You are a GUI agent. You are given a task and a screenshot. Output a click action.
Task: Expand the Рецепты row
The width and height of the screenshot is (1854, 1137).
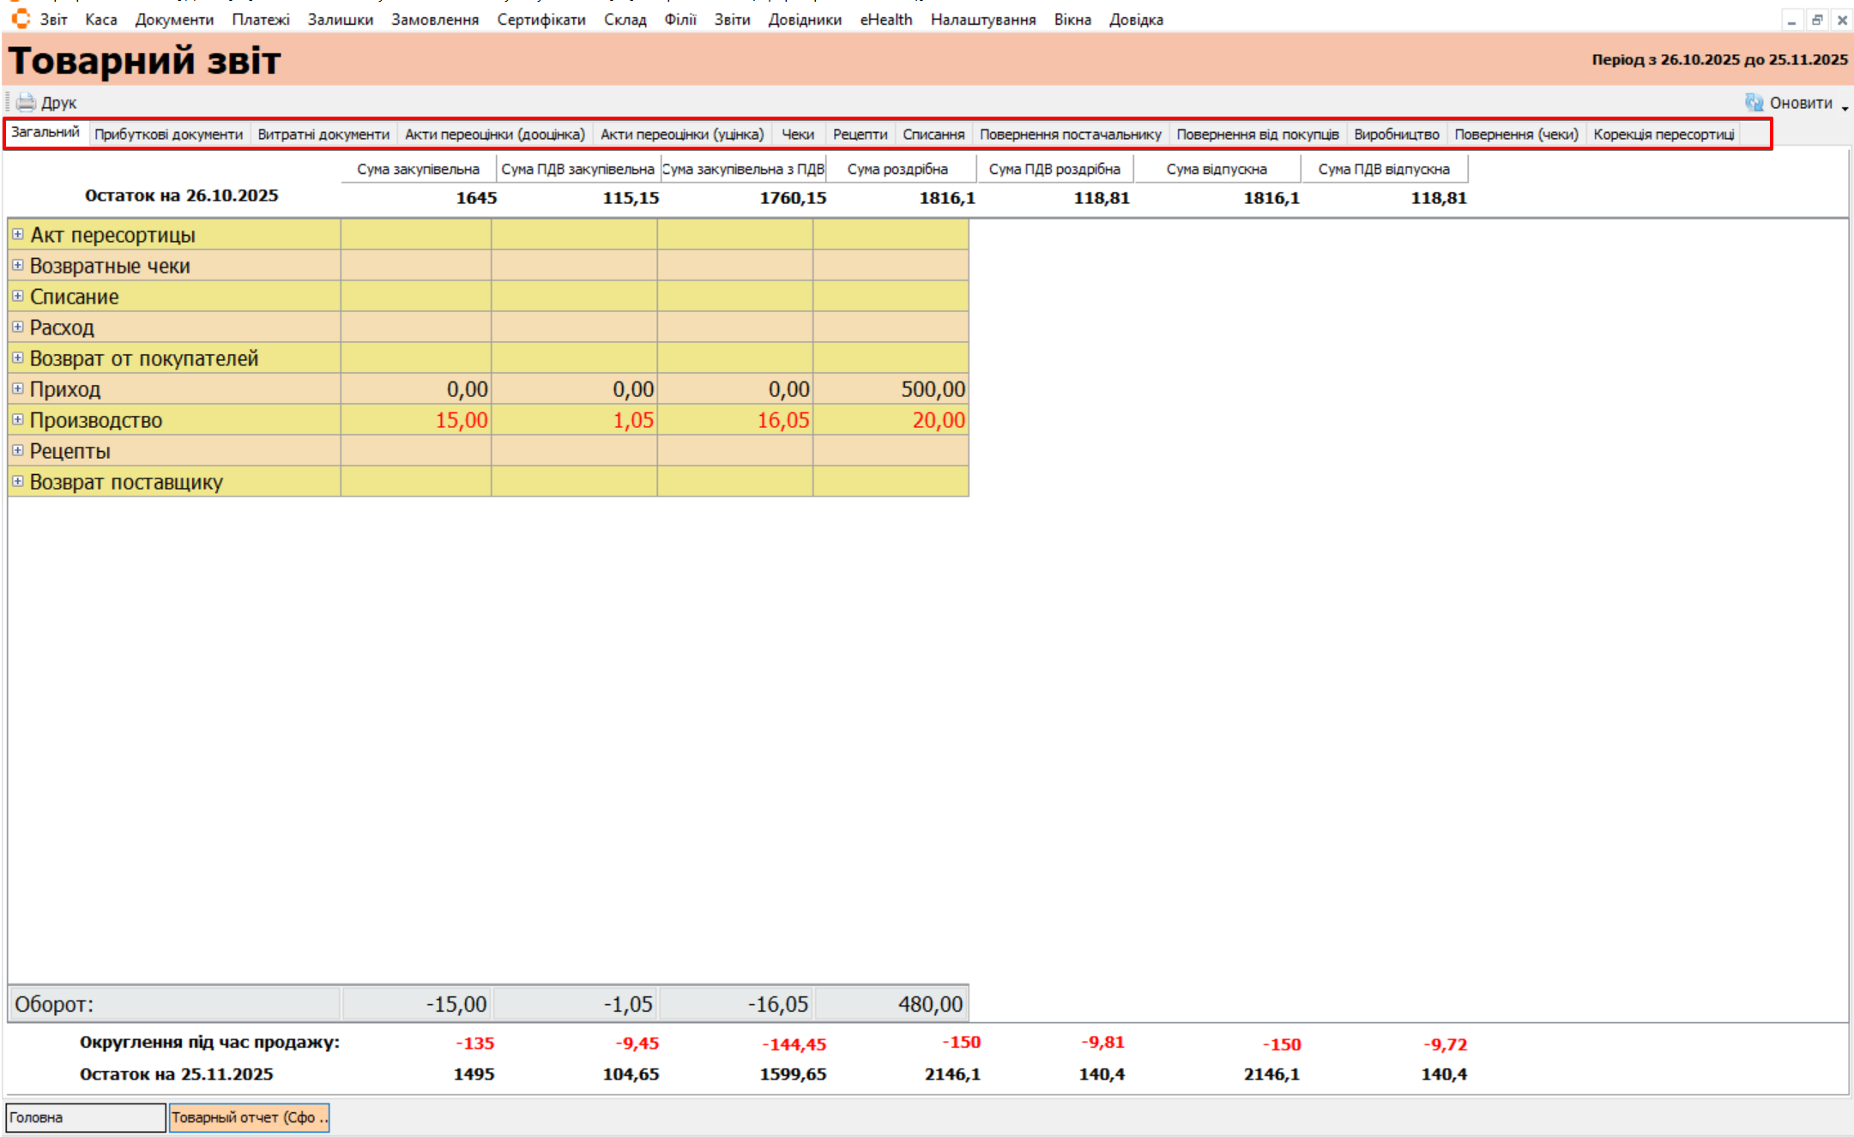click(x=17, y=450)
